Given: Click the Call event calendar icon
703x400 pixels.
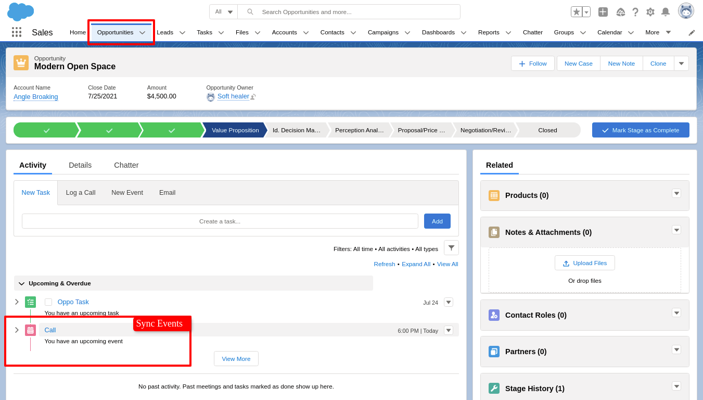Looking at the screenshot, I should tap(30, 330).
